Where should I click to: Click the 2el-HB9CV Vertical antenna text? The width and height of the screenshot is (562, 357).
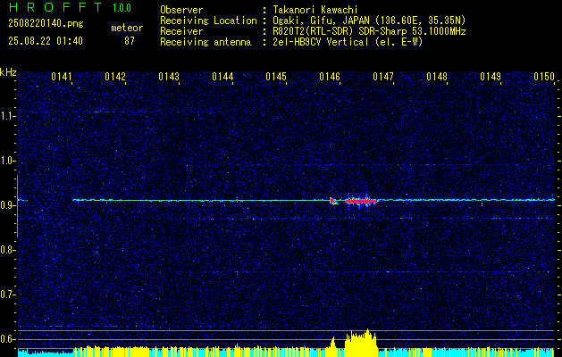click(348, 42)
